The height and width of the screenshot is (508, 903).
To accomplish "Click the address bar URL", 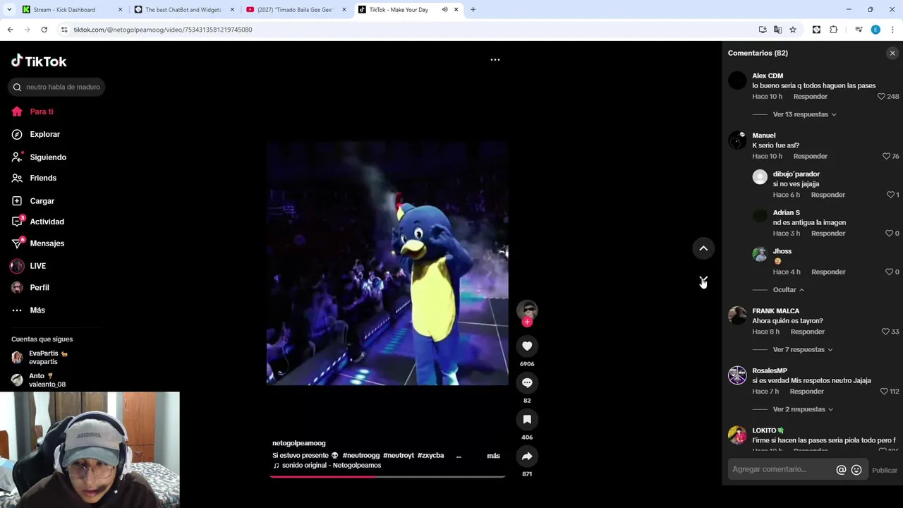I will click(x=163, y=30).
